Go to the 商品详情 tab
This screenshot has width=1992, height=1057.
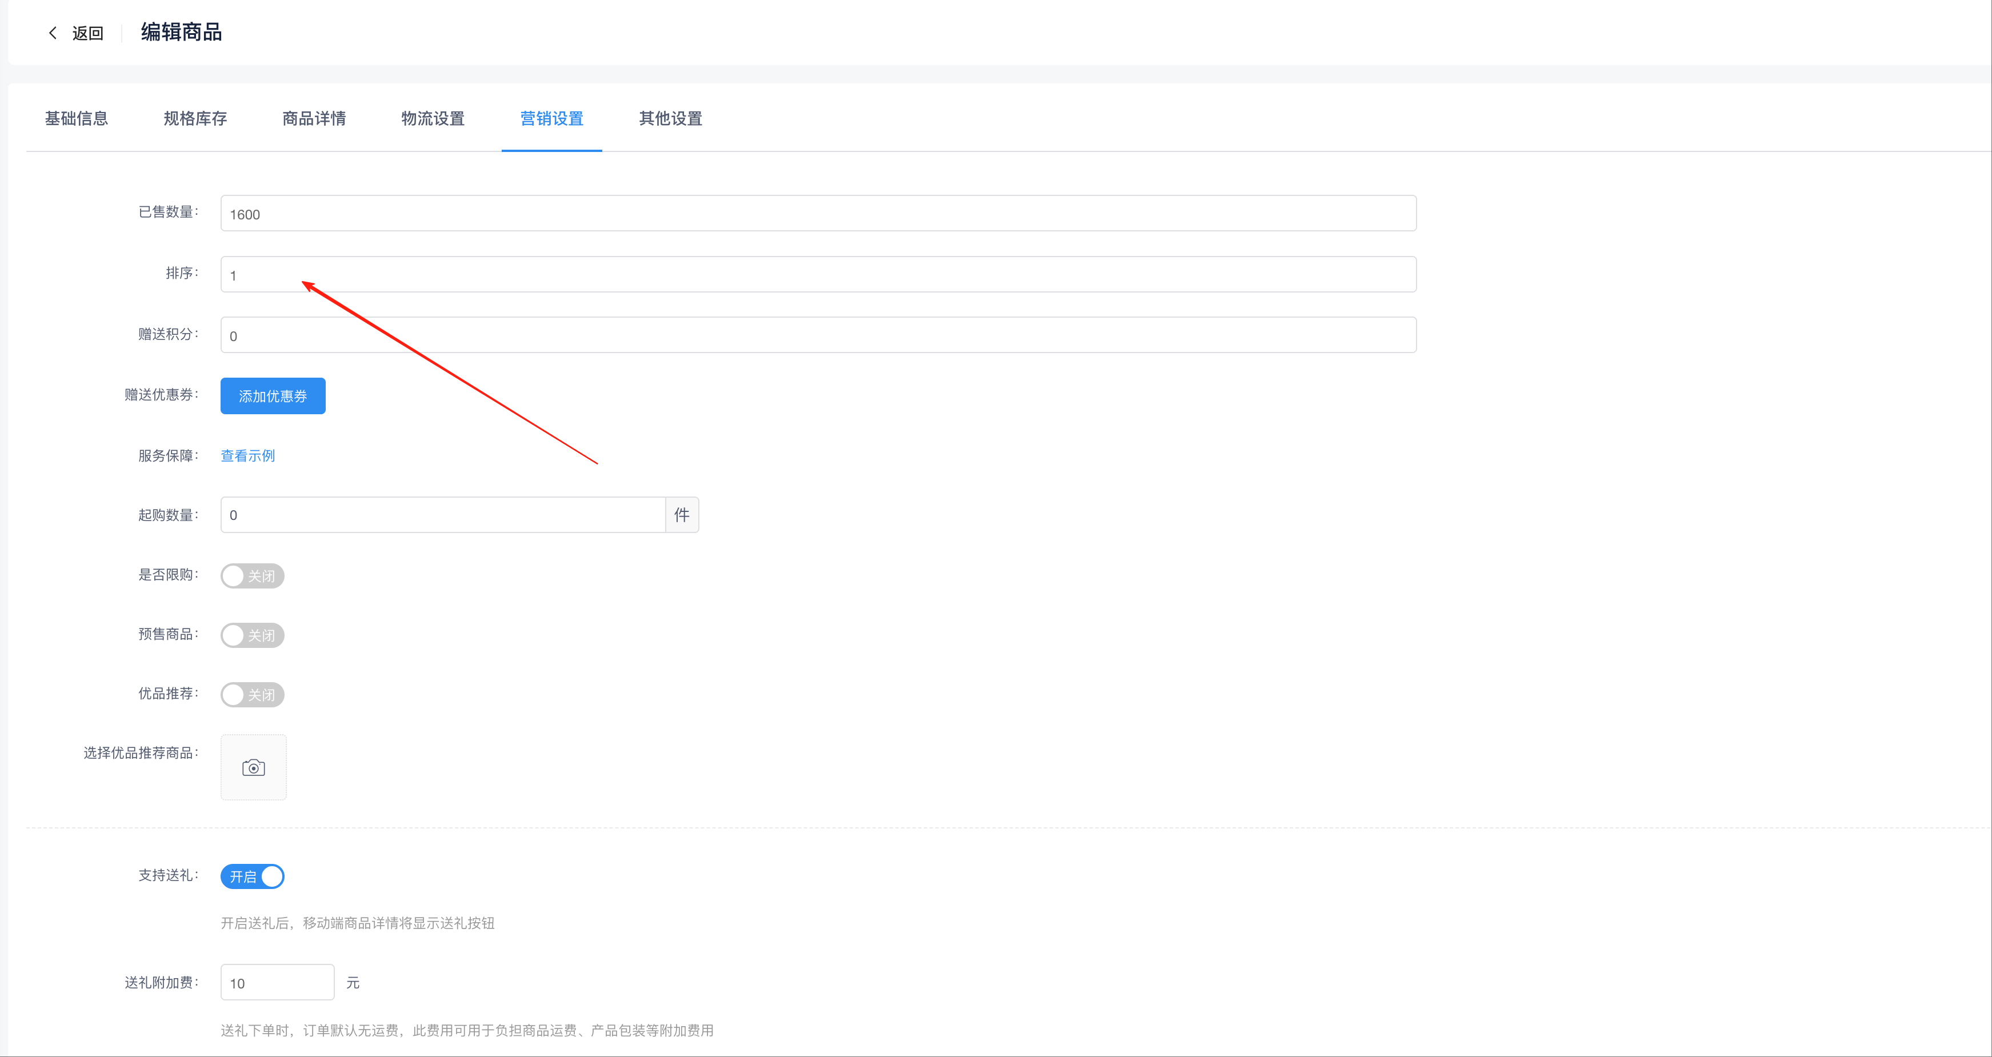point(314,118)
